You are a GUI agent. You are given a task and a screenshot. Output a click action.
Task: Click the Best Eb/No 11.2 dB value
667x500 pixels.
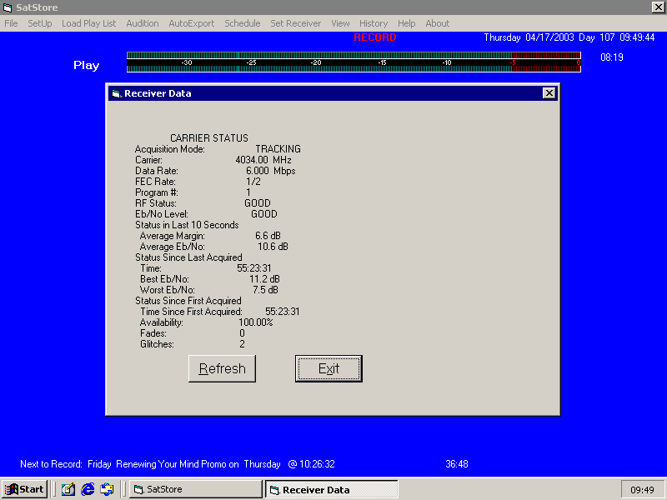(x=264, y=279)
